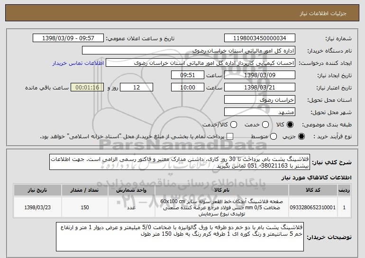The width and height of the screenshot is (365, 258).
Task: Click the buyer notes text area
Action: click(180, 237)
